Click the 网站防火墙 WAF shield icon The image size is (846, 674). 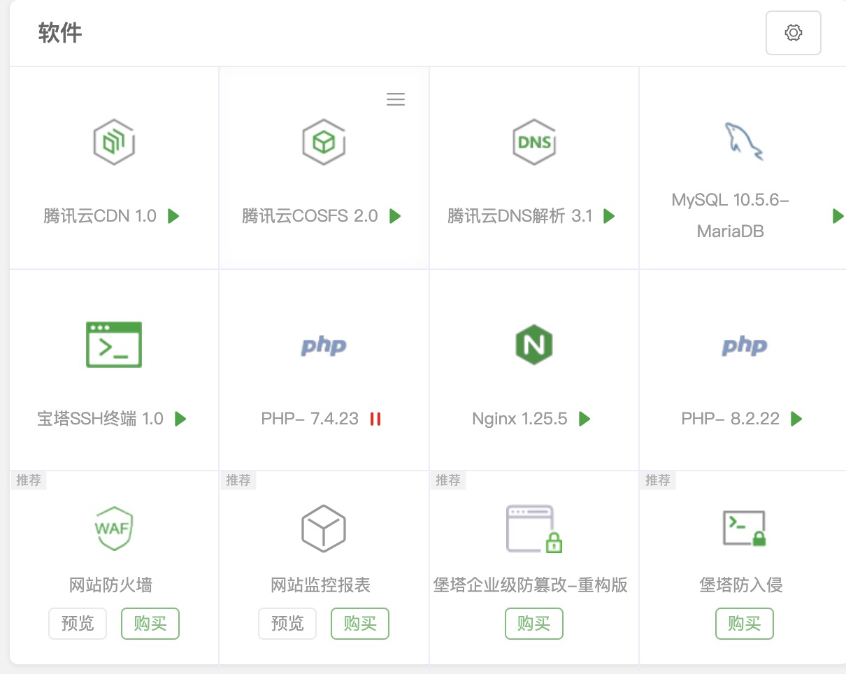point(114,528)
